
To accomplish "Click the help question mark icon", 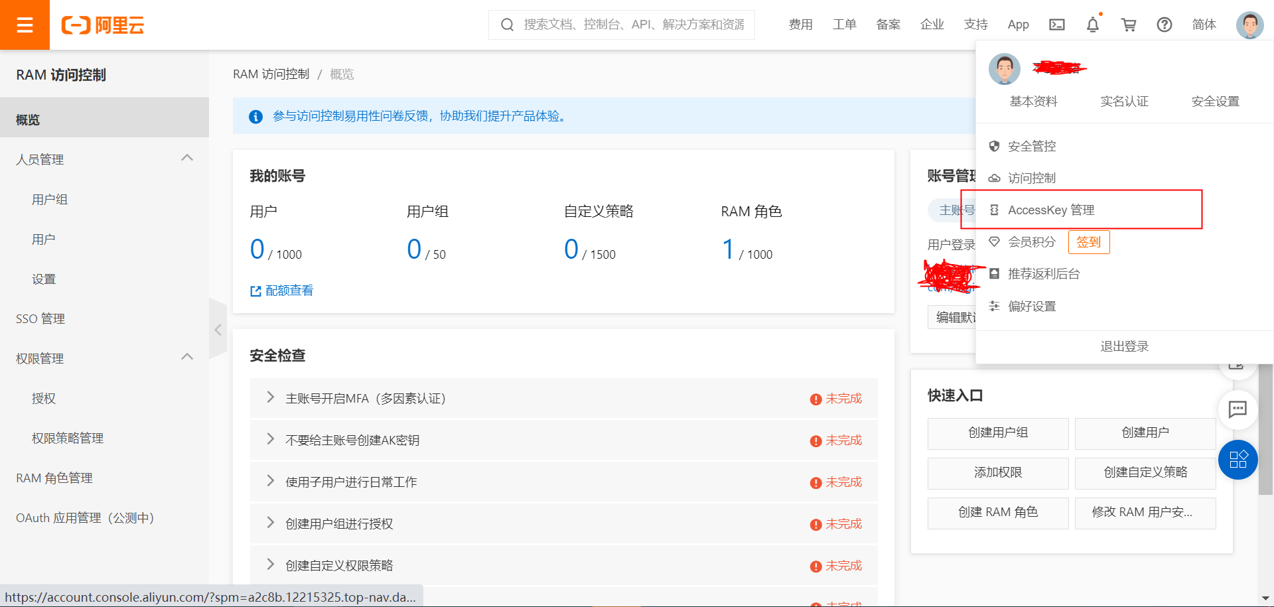I will coord(1165,25).
